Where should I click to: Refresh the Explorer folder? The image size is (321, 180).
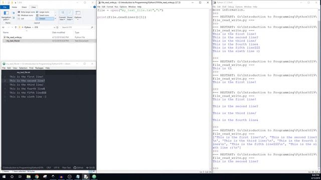pyautogui.click(x=57, y=27)
